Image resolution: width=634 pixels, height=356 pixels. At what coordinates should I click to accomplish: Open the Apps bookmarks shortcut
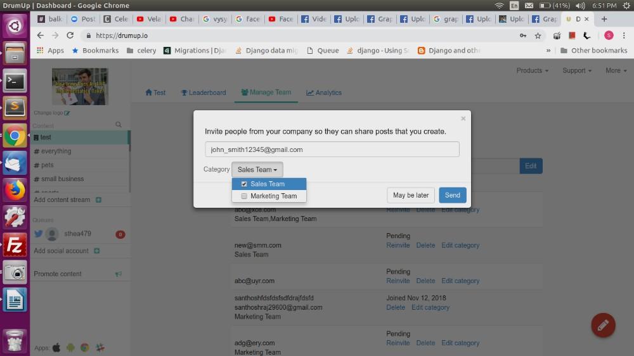(x=50, y=51)
